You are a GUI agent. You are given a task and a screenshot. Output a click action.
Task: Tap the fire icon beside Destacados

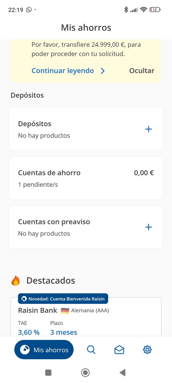pyautogui.click(x=16, y=280)
